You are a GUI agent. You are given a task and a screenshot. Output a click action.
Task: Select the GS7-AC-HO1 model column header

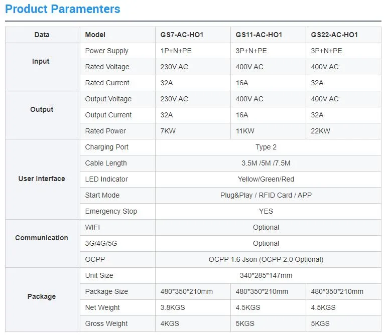(x=182, y=35)
